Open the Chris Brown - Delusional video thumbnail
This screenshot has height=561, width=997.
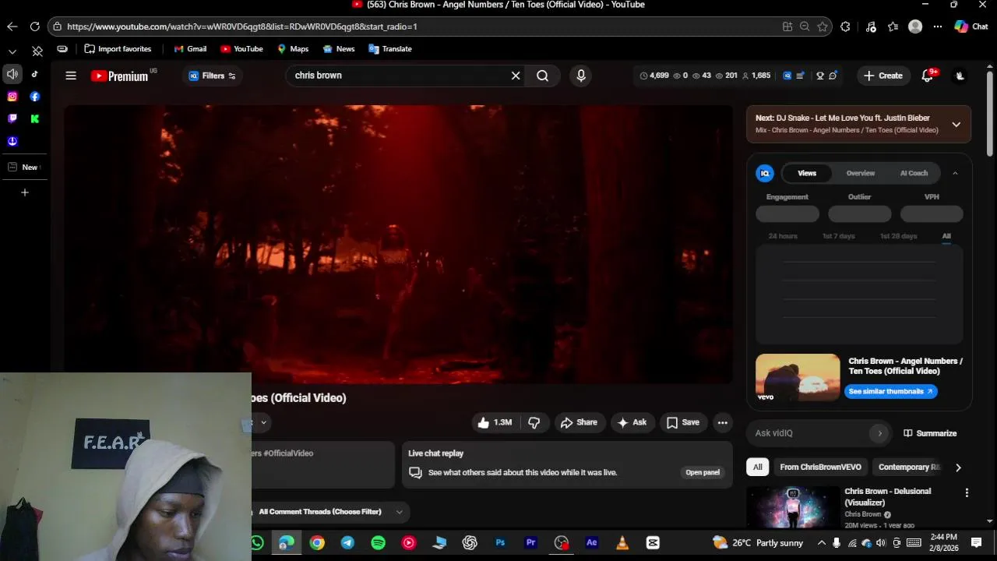tap(792, 508)
